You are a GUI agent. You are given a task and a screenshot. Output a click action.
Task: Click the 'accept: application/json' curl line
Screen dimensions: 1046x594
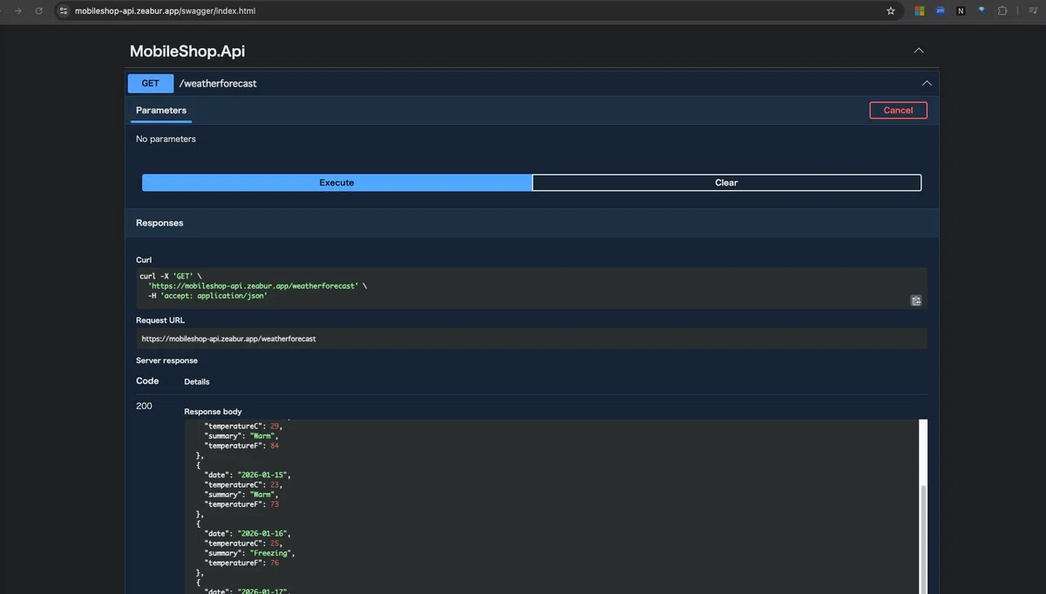click(207, 296)
